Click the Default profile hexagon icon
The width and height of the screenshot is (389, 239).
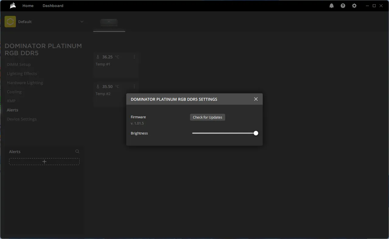(x=10, y=22)
